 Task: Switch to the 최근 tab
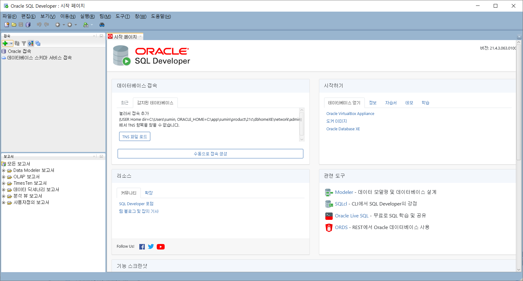125,103
